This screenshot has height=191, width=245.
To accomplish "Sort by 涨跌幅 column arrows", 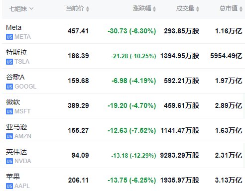I will (154, 9).
